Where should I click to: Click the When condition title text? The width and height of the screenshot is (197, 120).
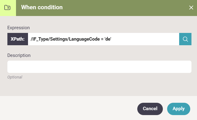42,7
